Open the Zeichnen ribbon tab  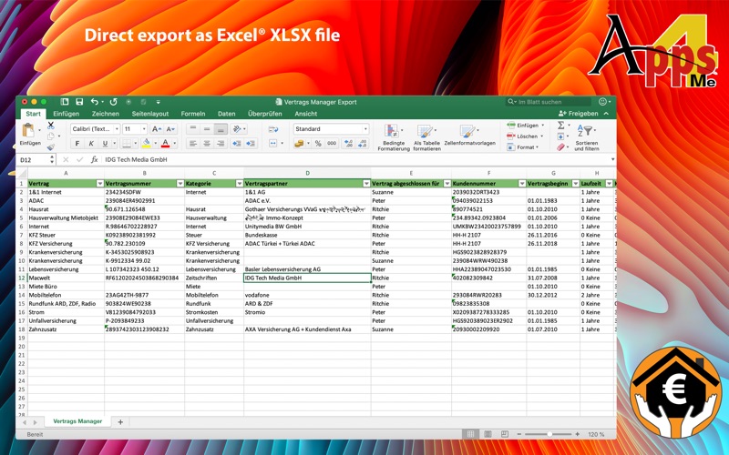point(105,114)
